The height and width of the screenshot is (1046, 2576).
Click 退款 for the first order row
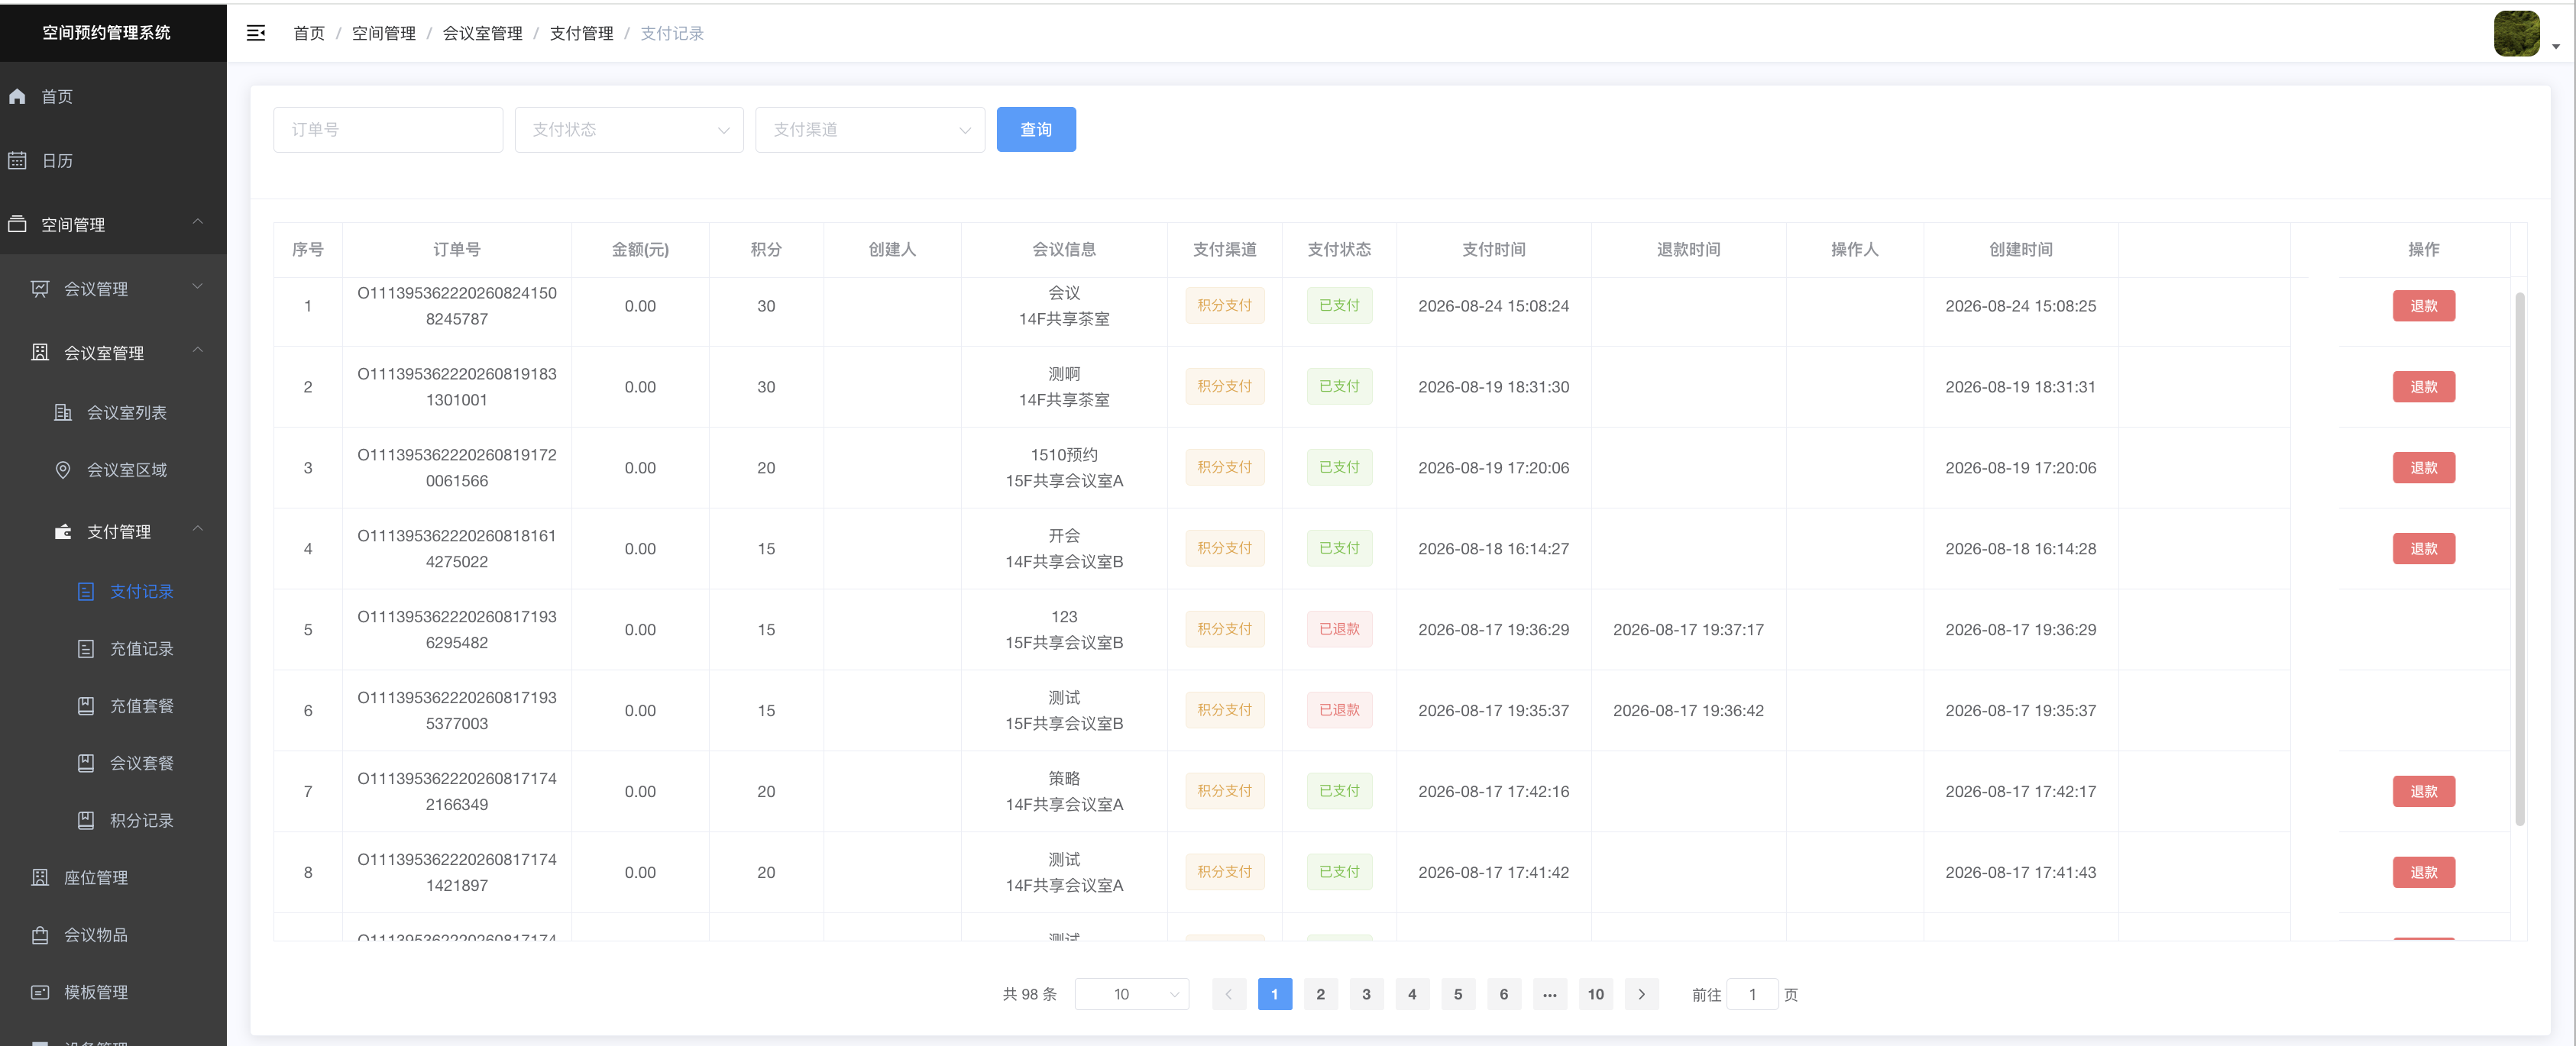2423,305
